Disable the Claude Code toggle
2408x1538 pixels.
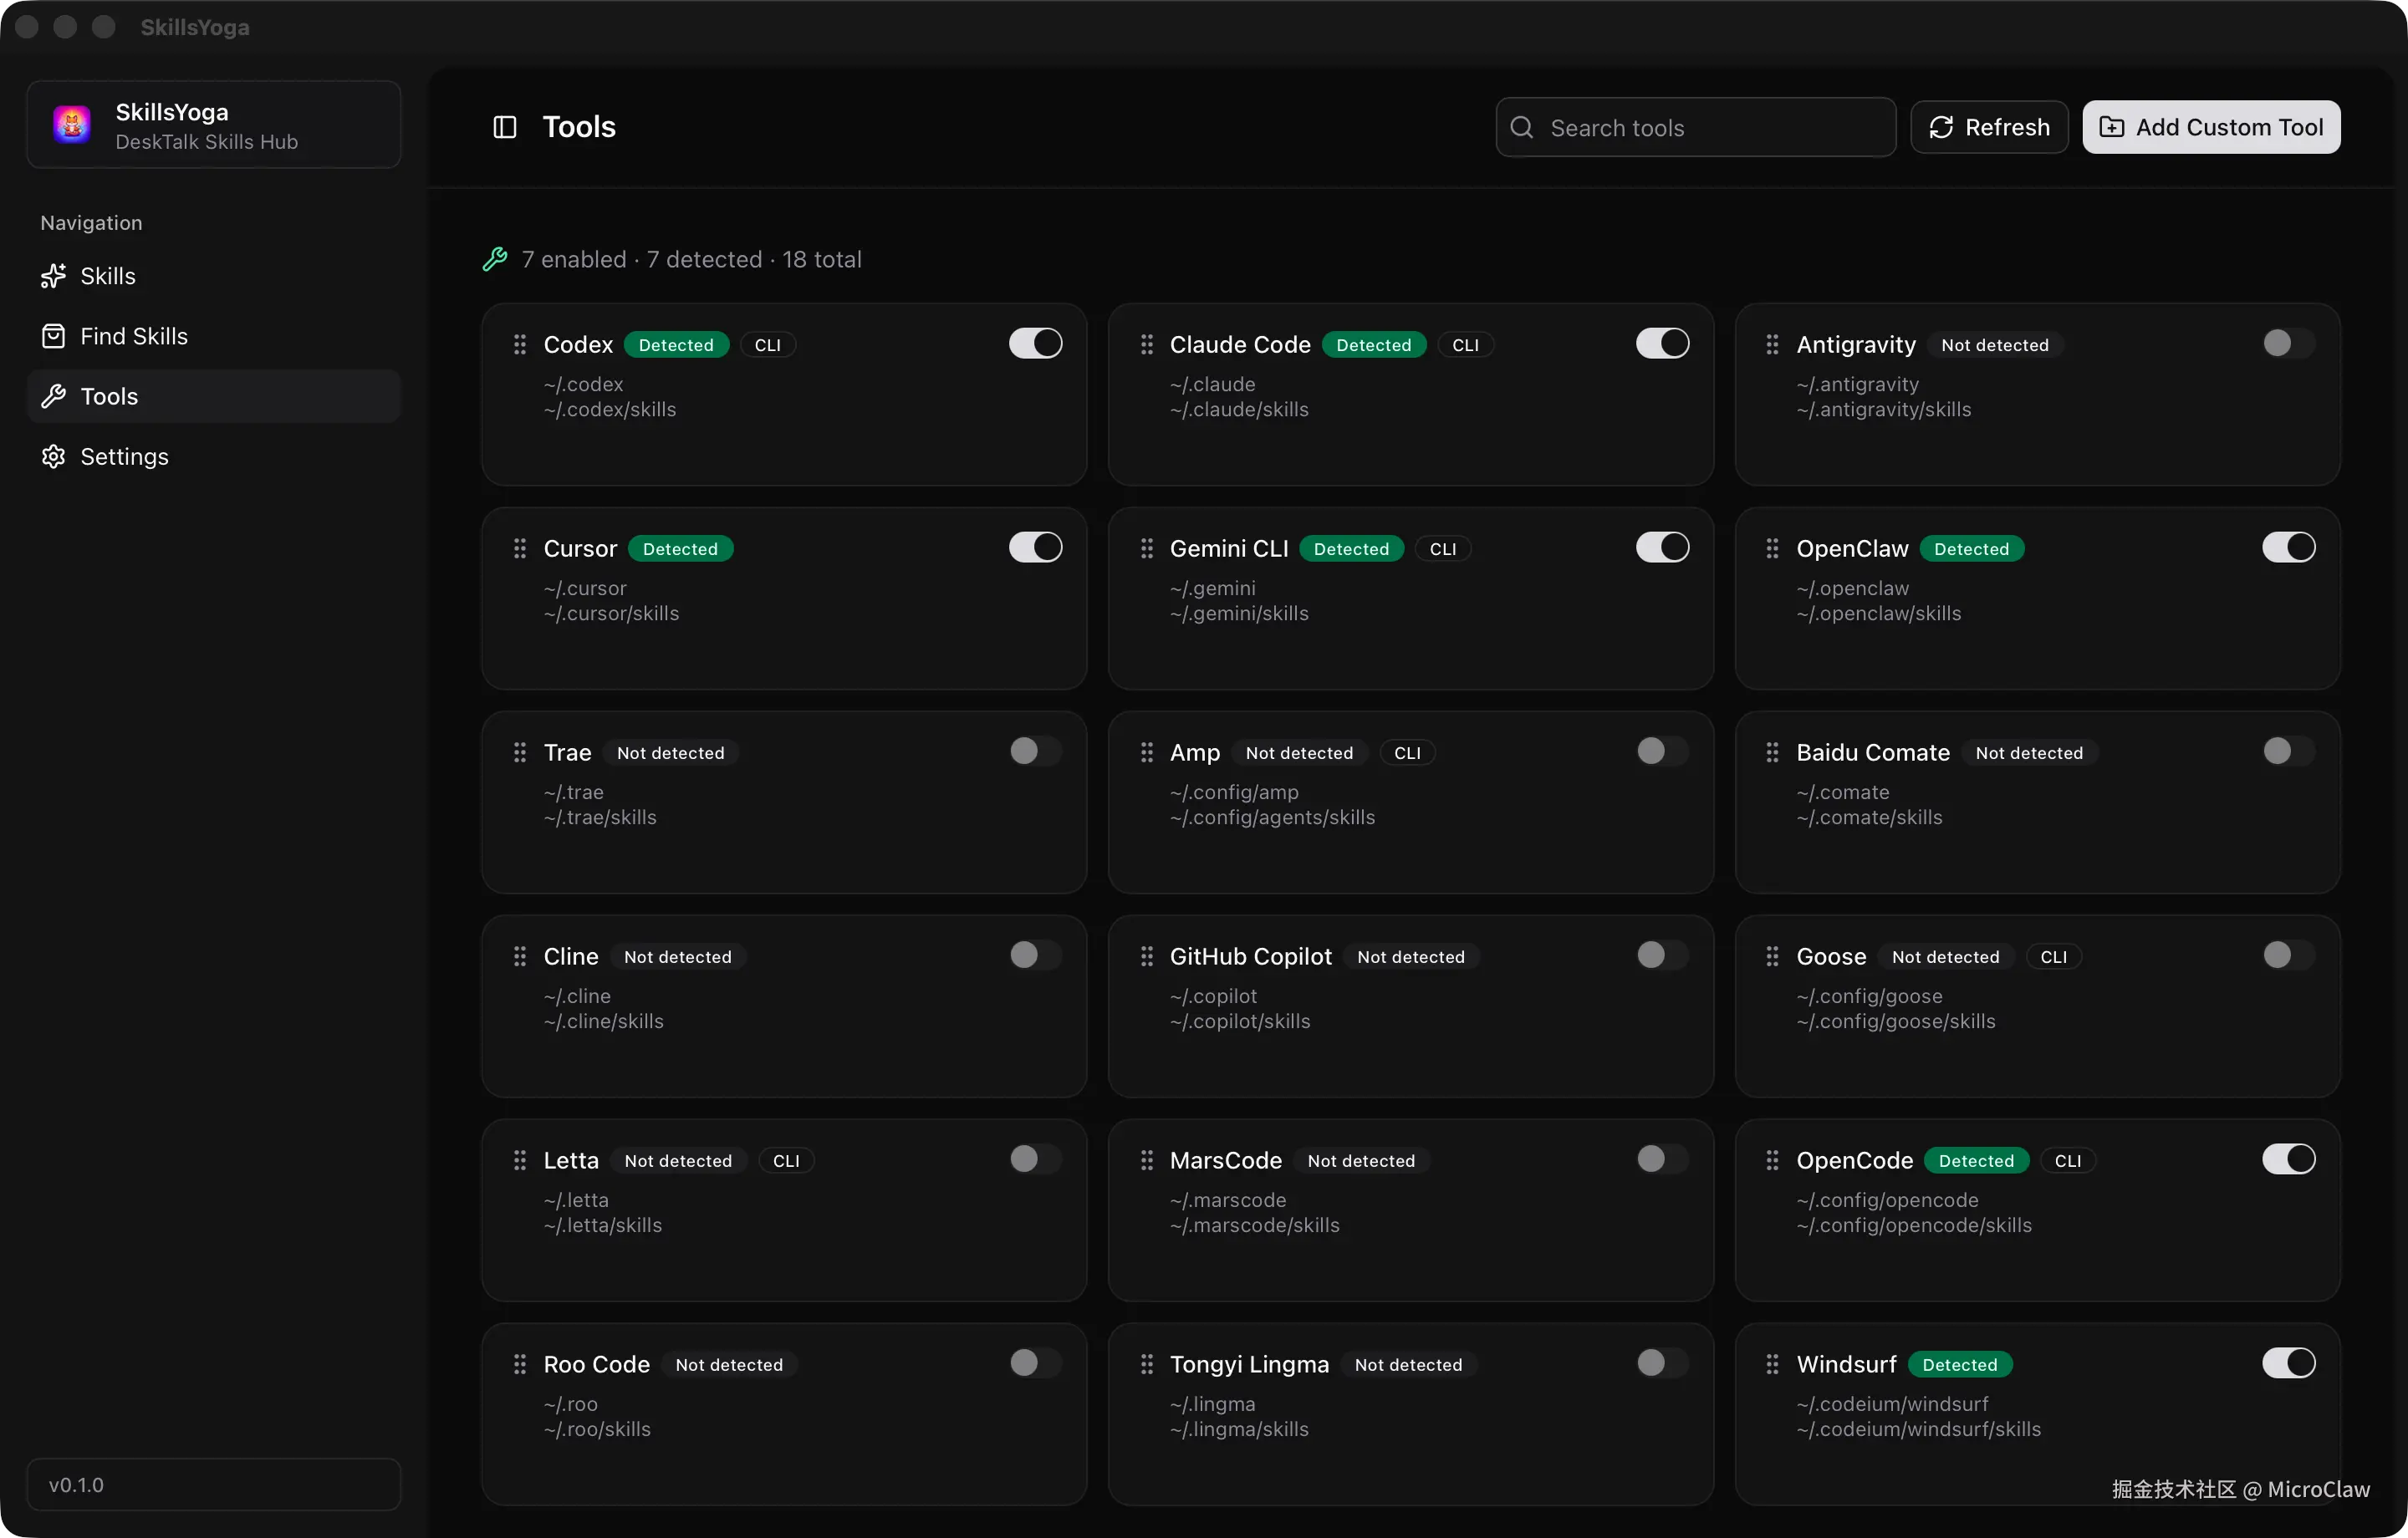pyautogui.click(x=1661, y=343)
